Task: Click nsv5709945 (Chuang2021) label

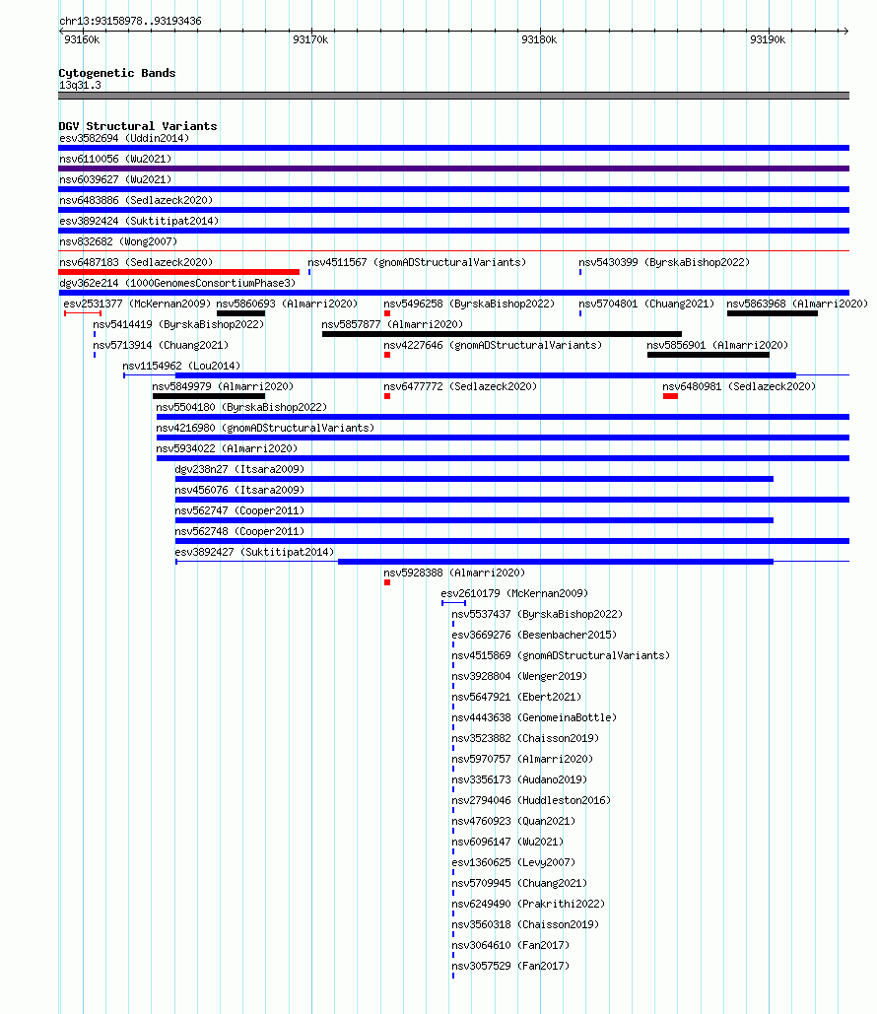Action: [519, 883]
